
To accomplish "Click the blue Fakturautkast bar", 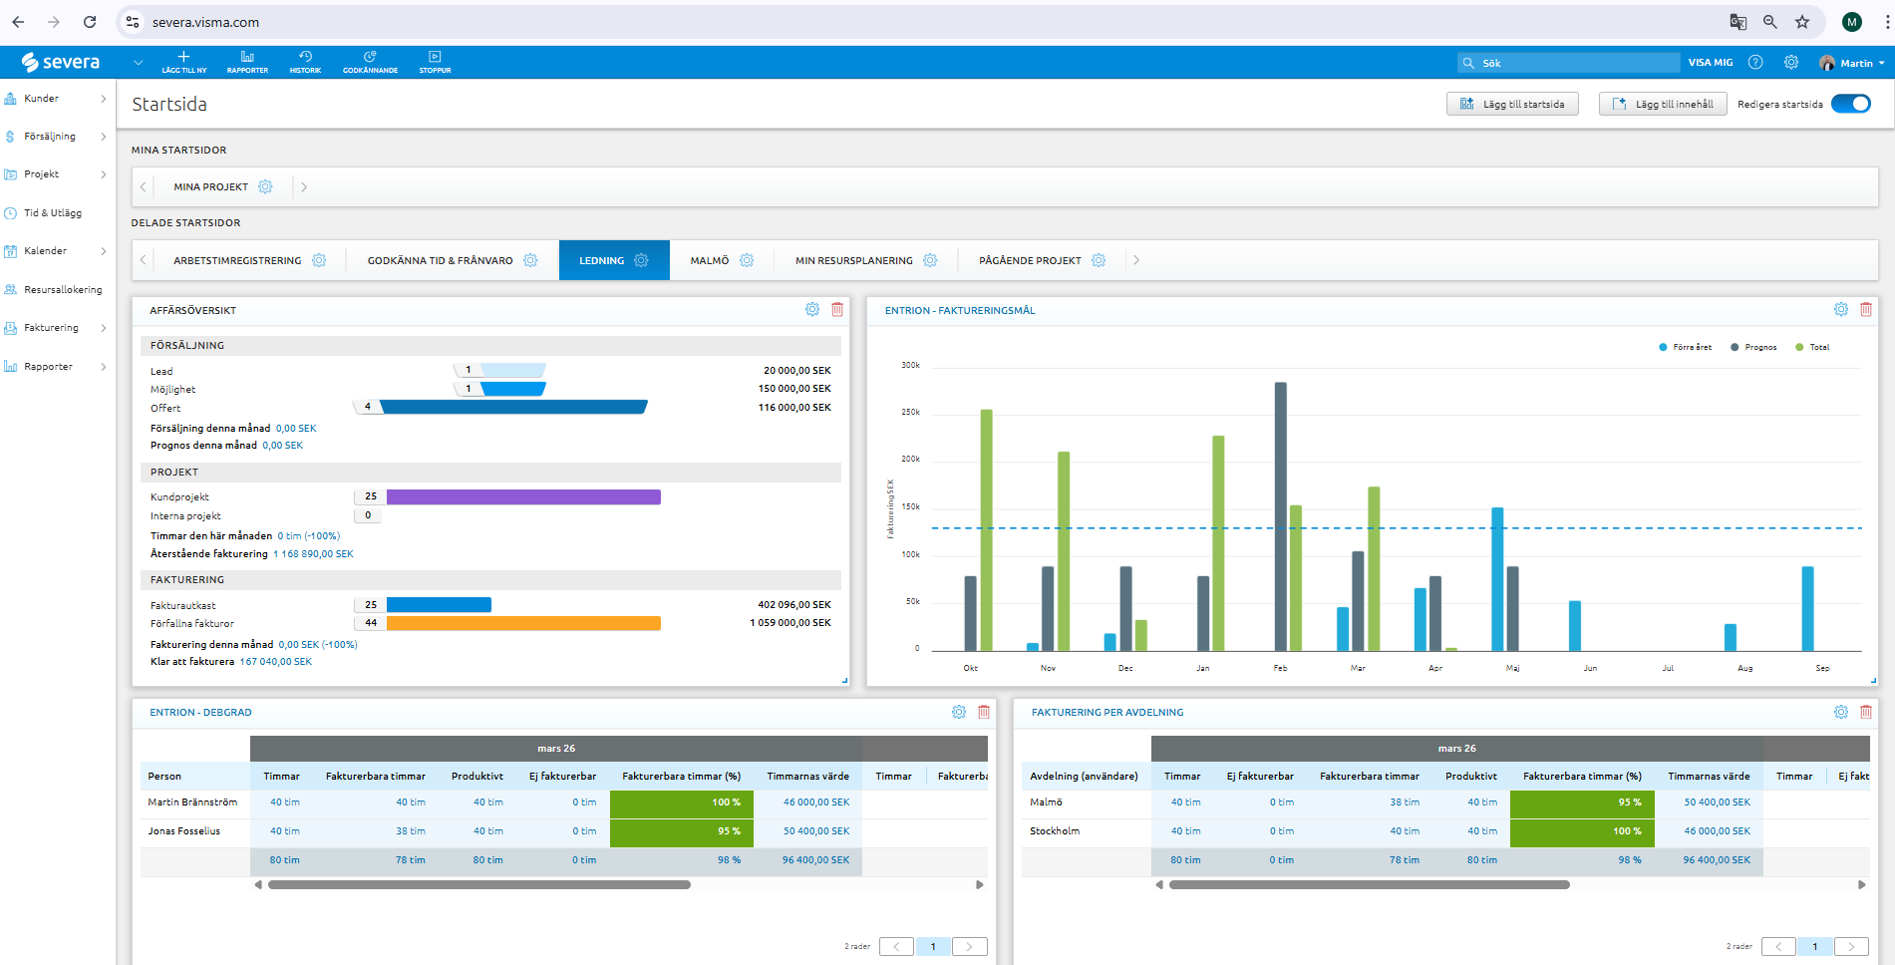I will pos(439,604).
